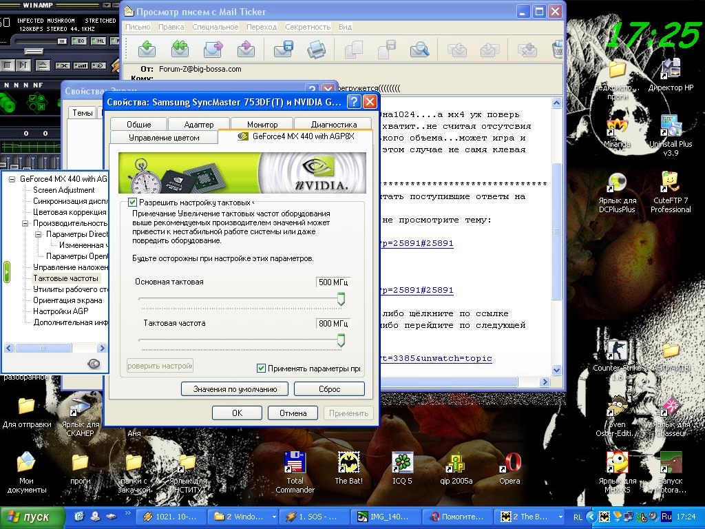Collapse the GeForce4 MX 440 tree root
This screenshot has width=705, height=529.
tap(12, 179)
